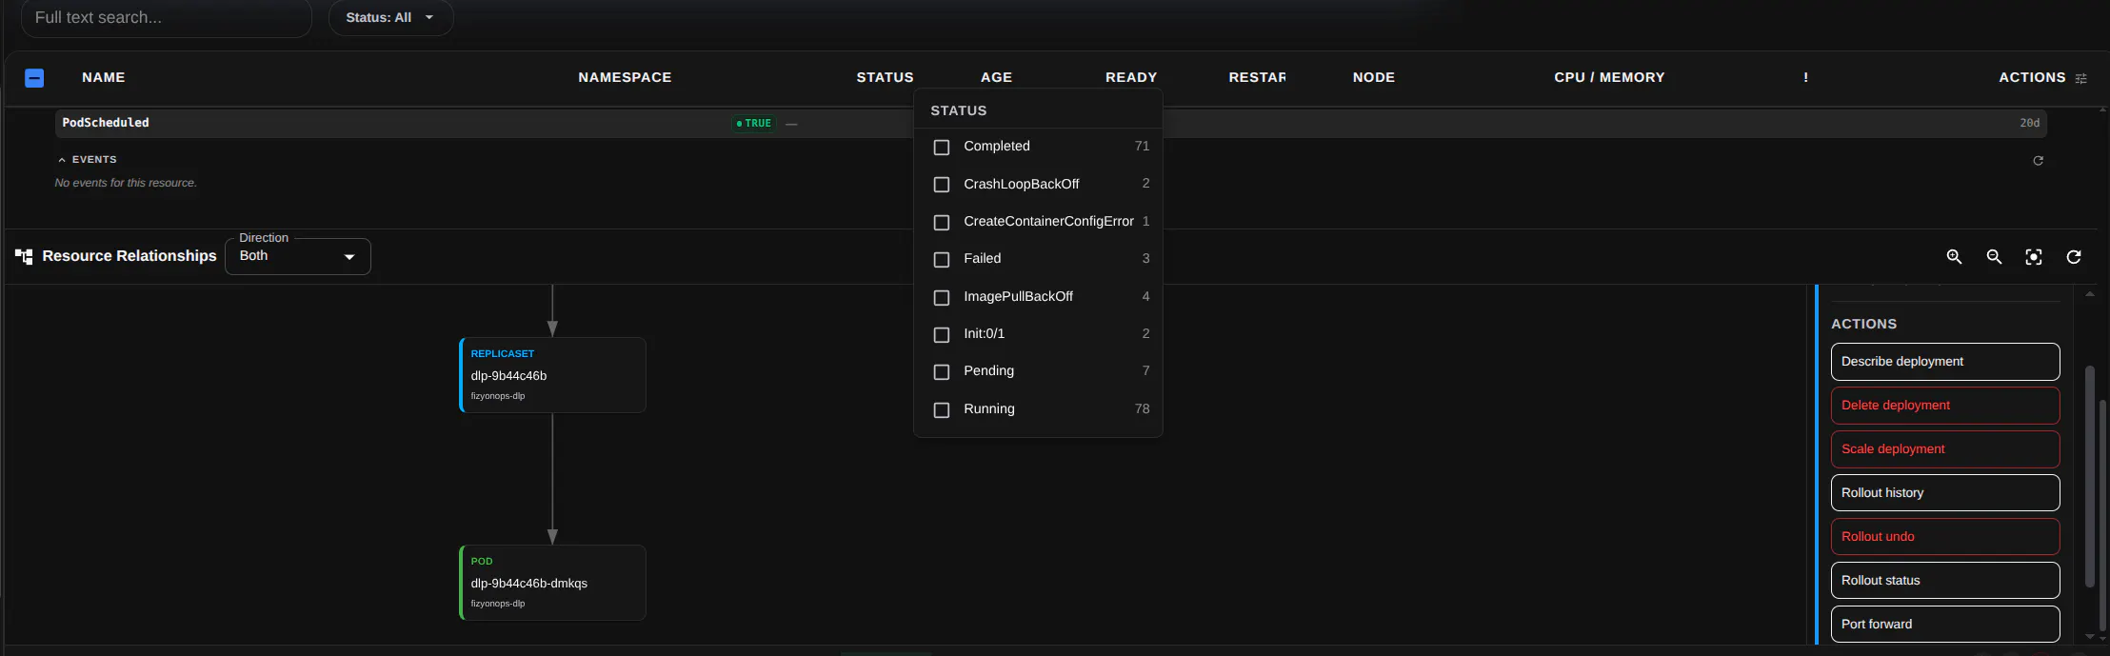Image resolution: width=2110 pixels, height=656 pixels.
Task: Click the Port forward button
Action: 1945,625
